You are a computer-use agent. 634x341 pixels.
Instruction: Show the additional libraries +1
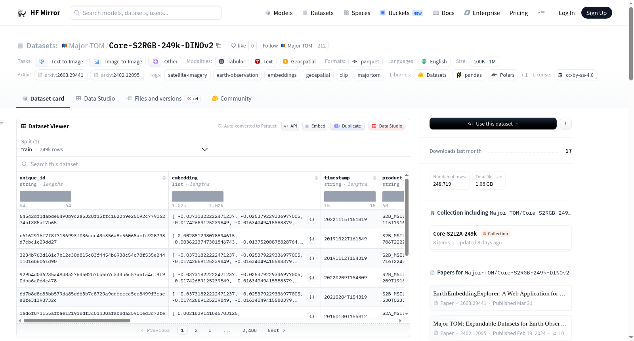pyautogui.click(x=524, y=75)
